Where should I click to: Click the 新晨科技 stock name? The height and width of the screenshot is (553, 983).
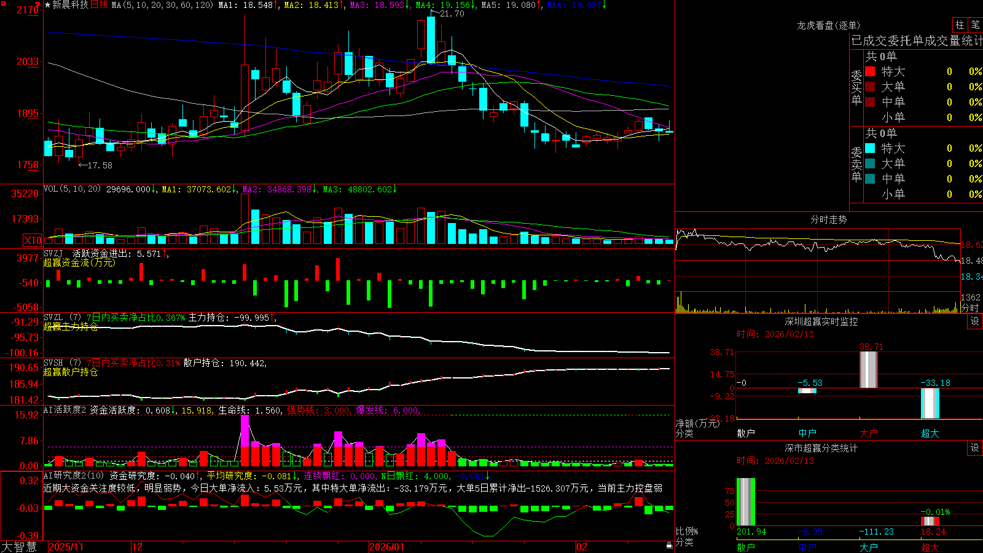(x=71, y=5)
